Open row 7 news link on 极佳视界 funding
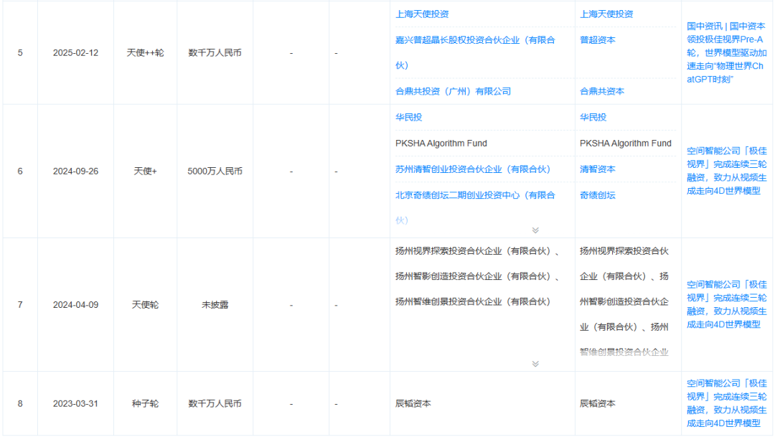The image size is (775, 437). click(726, 304)
